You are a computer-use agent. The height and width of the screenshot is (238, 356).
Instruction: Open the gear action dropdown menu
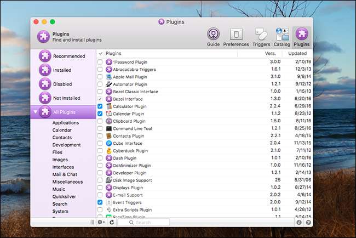[x=101, y=222]
